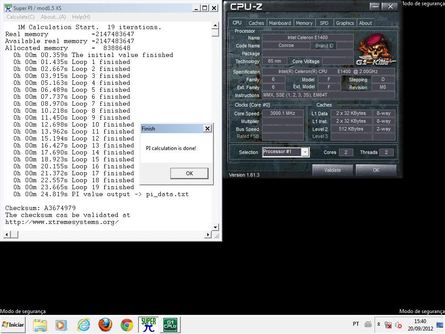This screenshot has width=445, height=334.
Task: Click the PT language indicator
Action: pos(356,324)
